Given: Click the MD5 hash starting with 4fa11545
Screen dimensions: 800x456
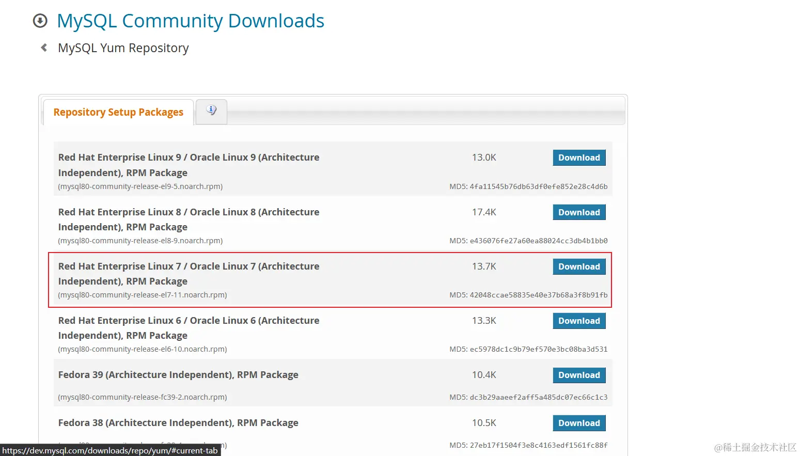Looking at the screenshot, I should pos(539,186).
